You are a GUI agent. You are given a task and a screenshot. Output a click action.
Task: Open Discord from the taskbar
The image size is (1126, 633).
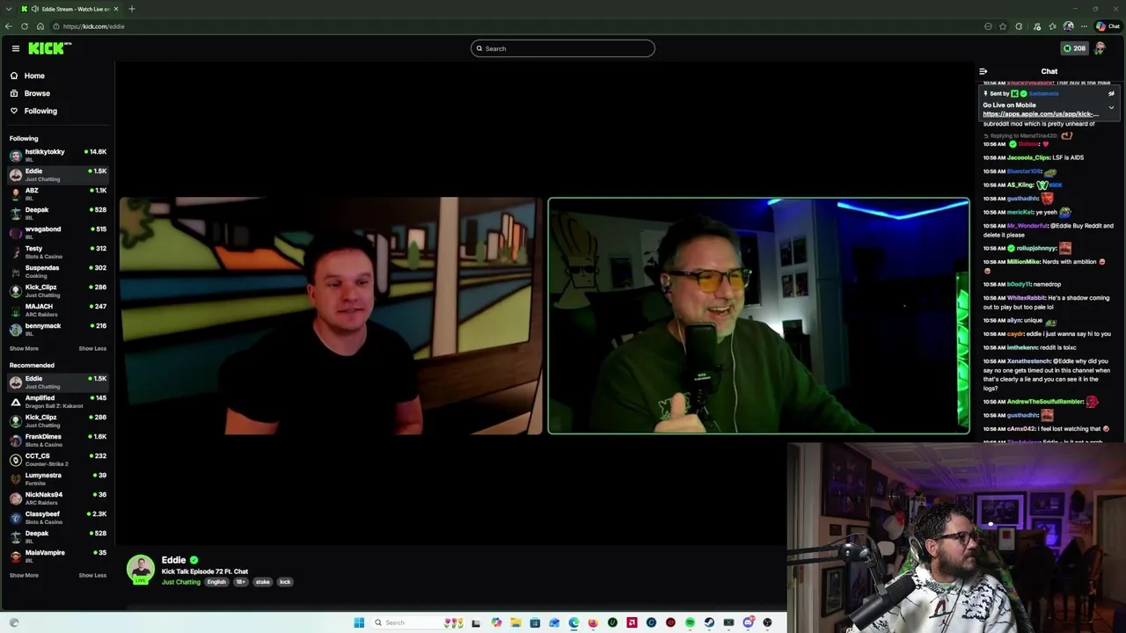(x=749, y=622)
